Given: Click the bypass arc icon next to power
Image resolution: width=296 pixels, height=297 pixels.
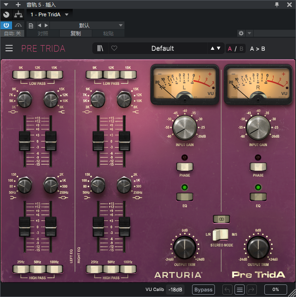Looking at the screenshot, I should tap(18, 25).
